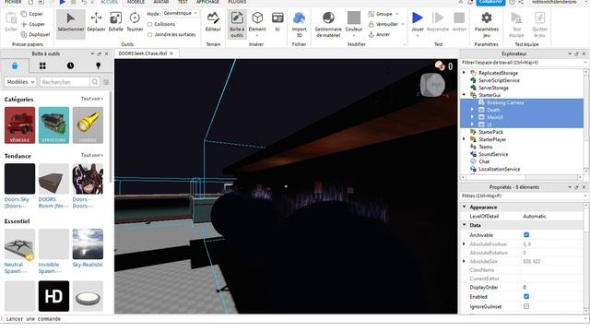
Task: Select the Vehicle category thumbnail
Action: pos(19,125)
